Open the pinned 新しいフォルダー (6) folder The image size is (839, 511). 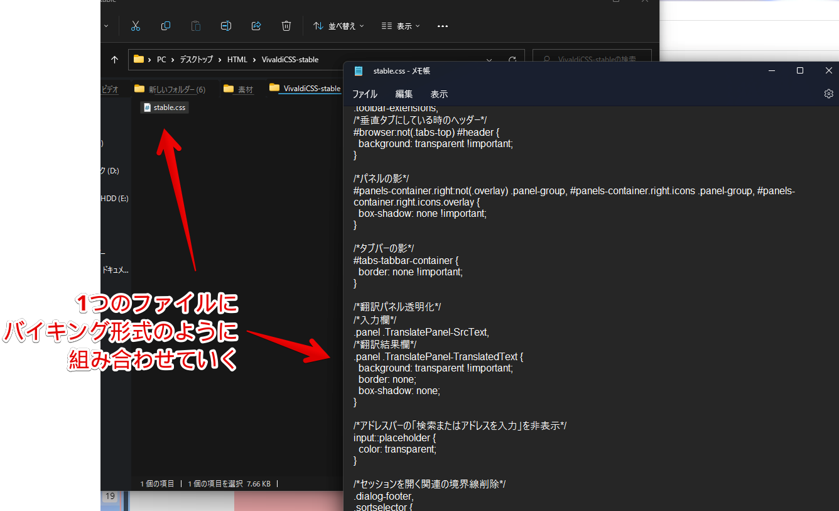[170, 89]
